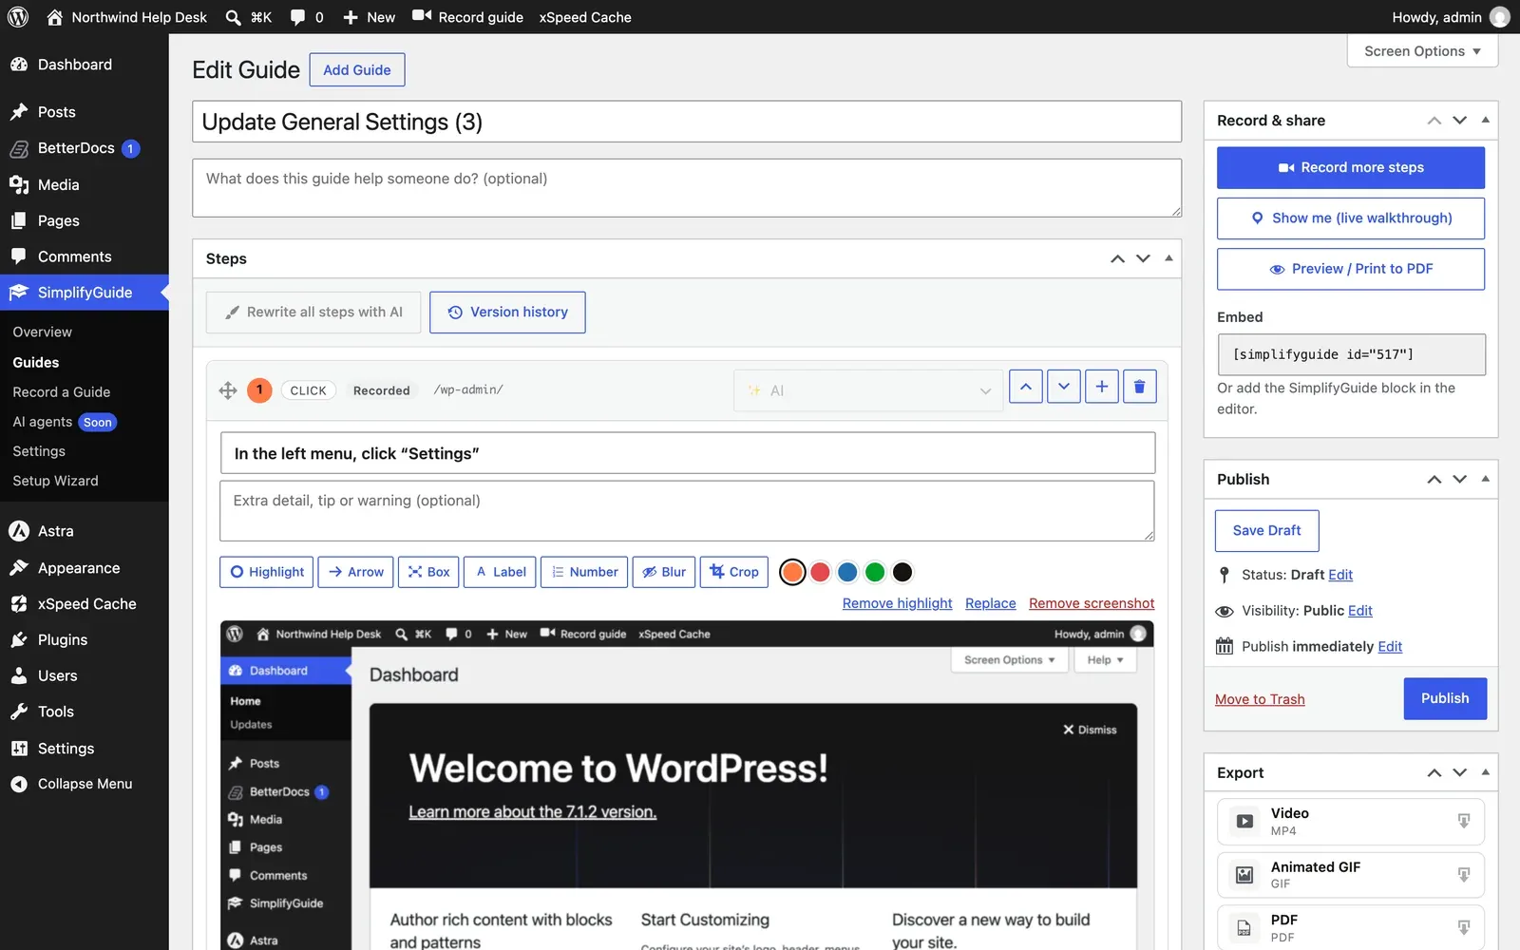Collapse the Record & share panel
The height and width of the screenshot is (950, 1520).
[x=1485, y=121]
